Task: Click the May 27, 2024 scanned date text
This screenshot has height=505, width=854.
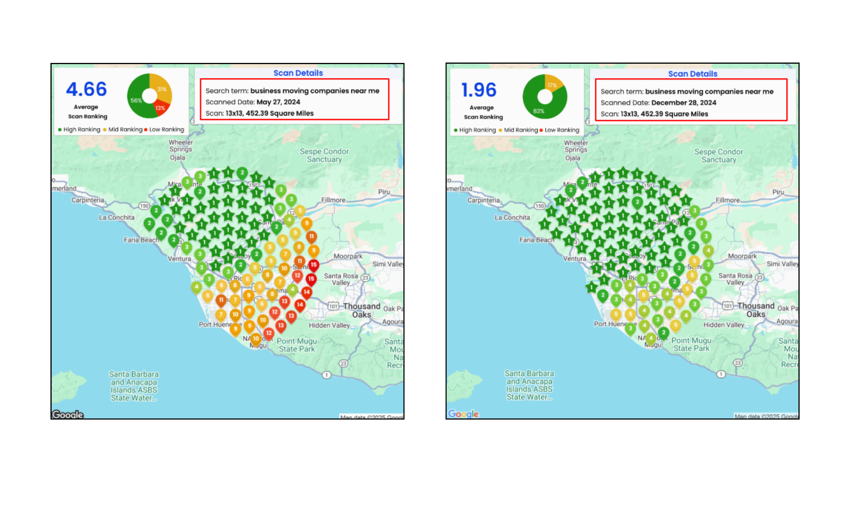Action: point(278,102)
